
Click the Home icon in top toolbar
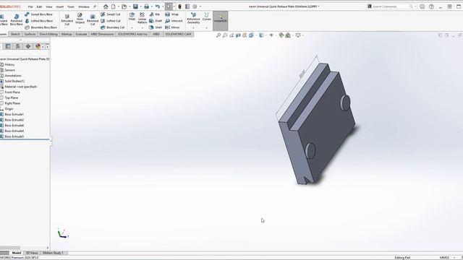pyautogui.click(x=106, y=6)
